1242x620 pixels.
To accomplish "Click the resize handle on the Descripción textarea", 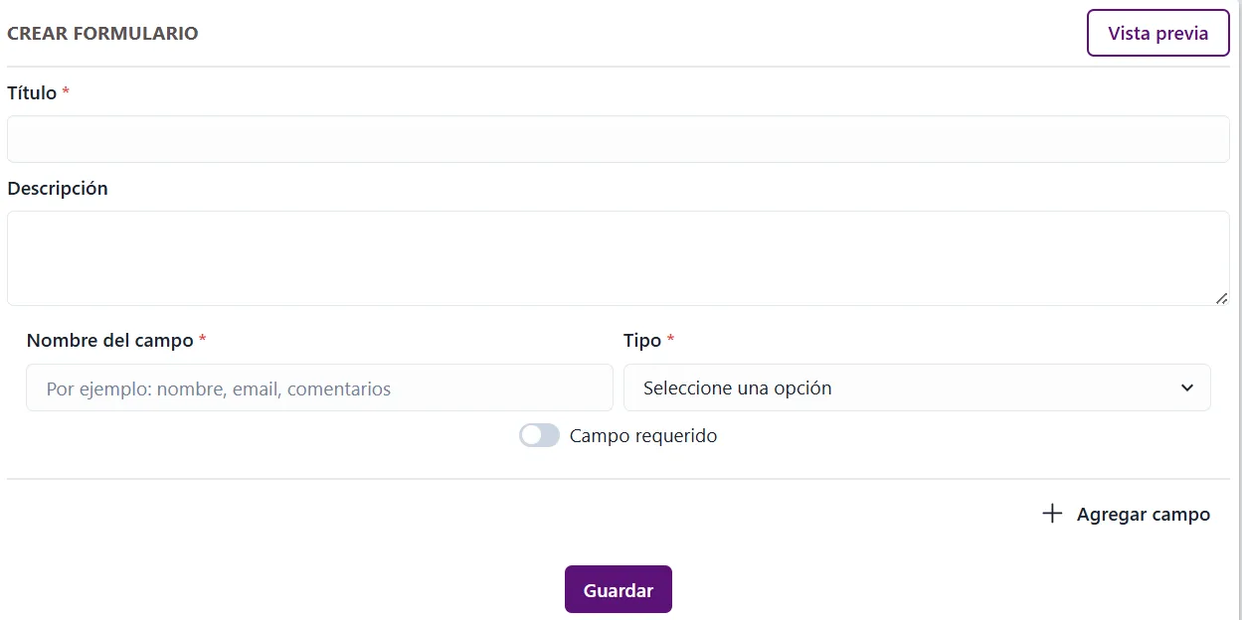I will [1222, 296].
